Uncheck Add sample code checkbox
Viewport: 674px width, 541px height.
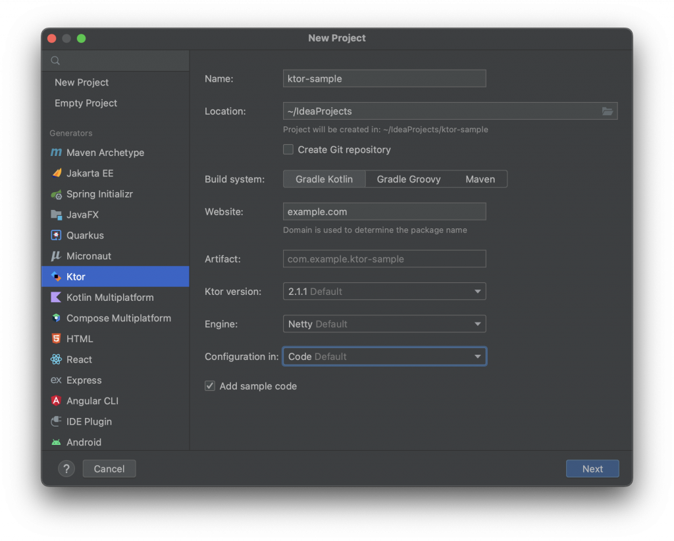[x=210, y=386]
